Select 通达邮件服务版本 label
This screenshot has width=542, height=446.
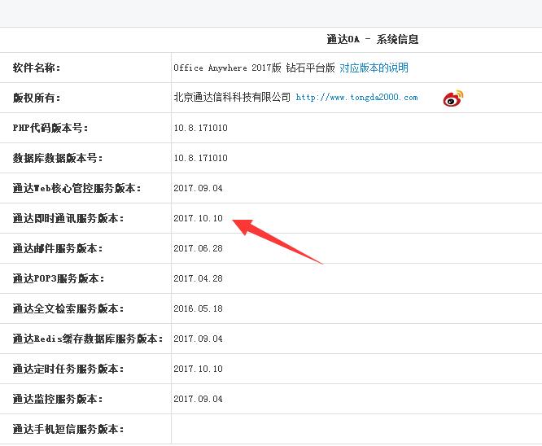click(x=58, y=248)
